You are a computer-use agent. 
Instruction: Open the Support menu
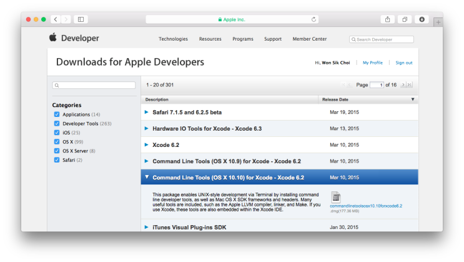click(x=273, y=39)
